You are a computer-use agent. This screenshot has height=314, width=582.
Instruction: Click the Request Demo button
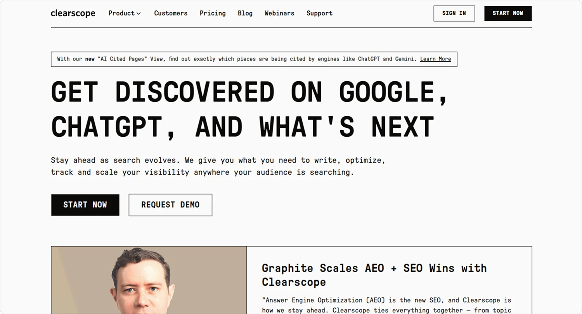170,205
